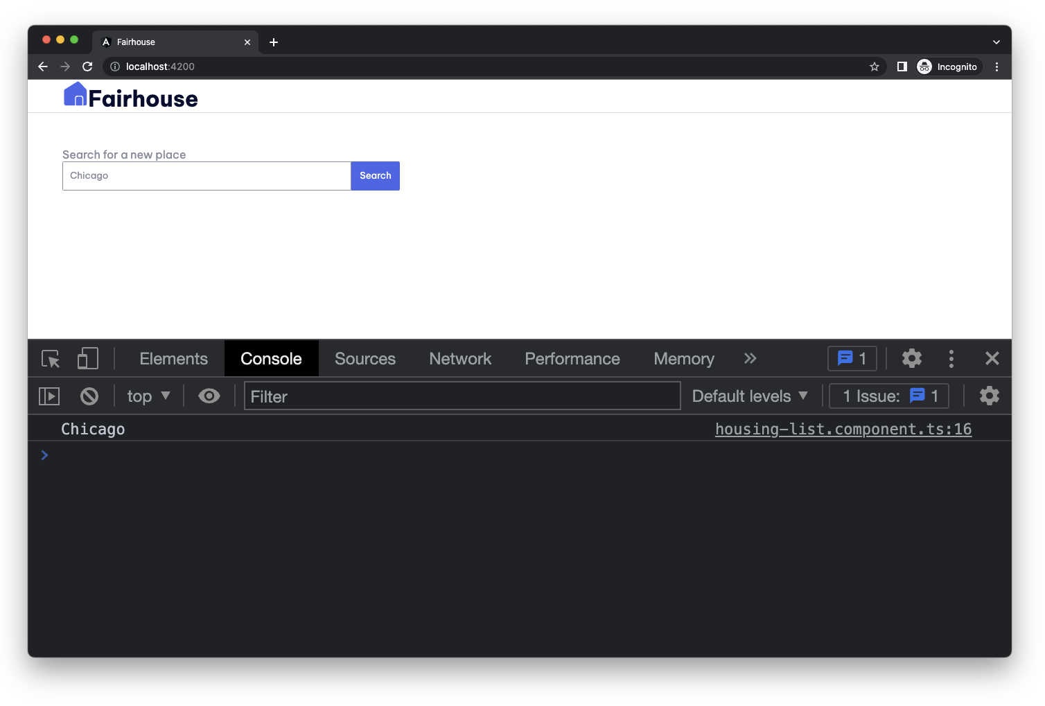Image resolution: width=1045 pixels, height=706 pixels.
Task: Open the DevTools three-dot customize menu
Action: (x=951, y=358)
